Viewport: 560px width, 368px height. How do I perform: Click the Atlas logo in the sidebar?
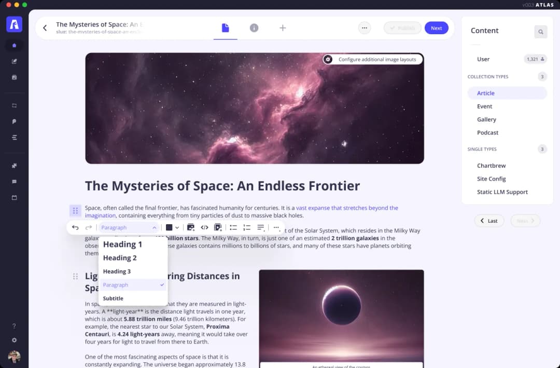(15, 24)
